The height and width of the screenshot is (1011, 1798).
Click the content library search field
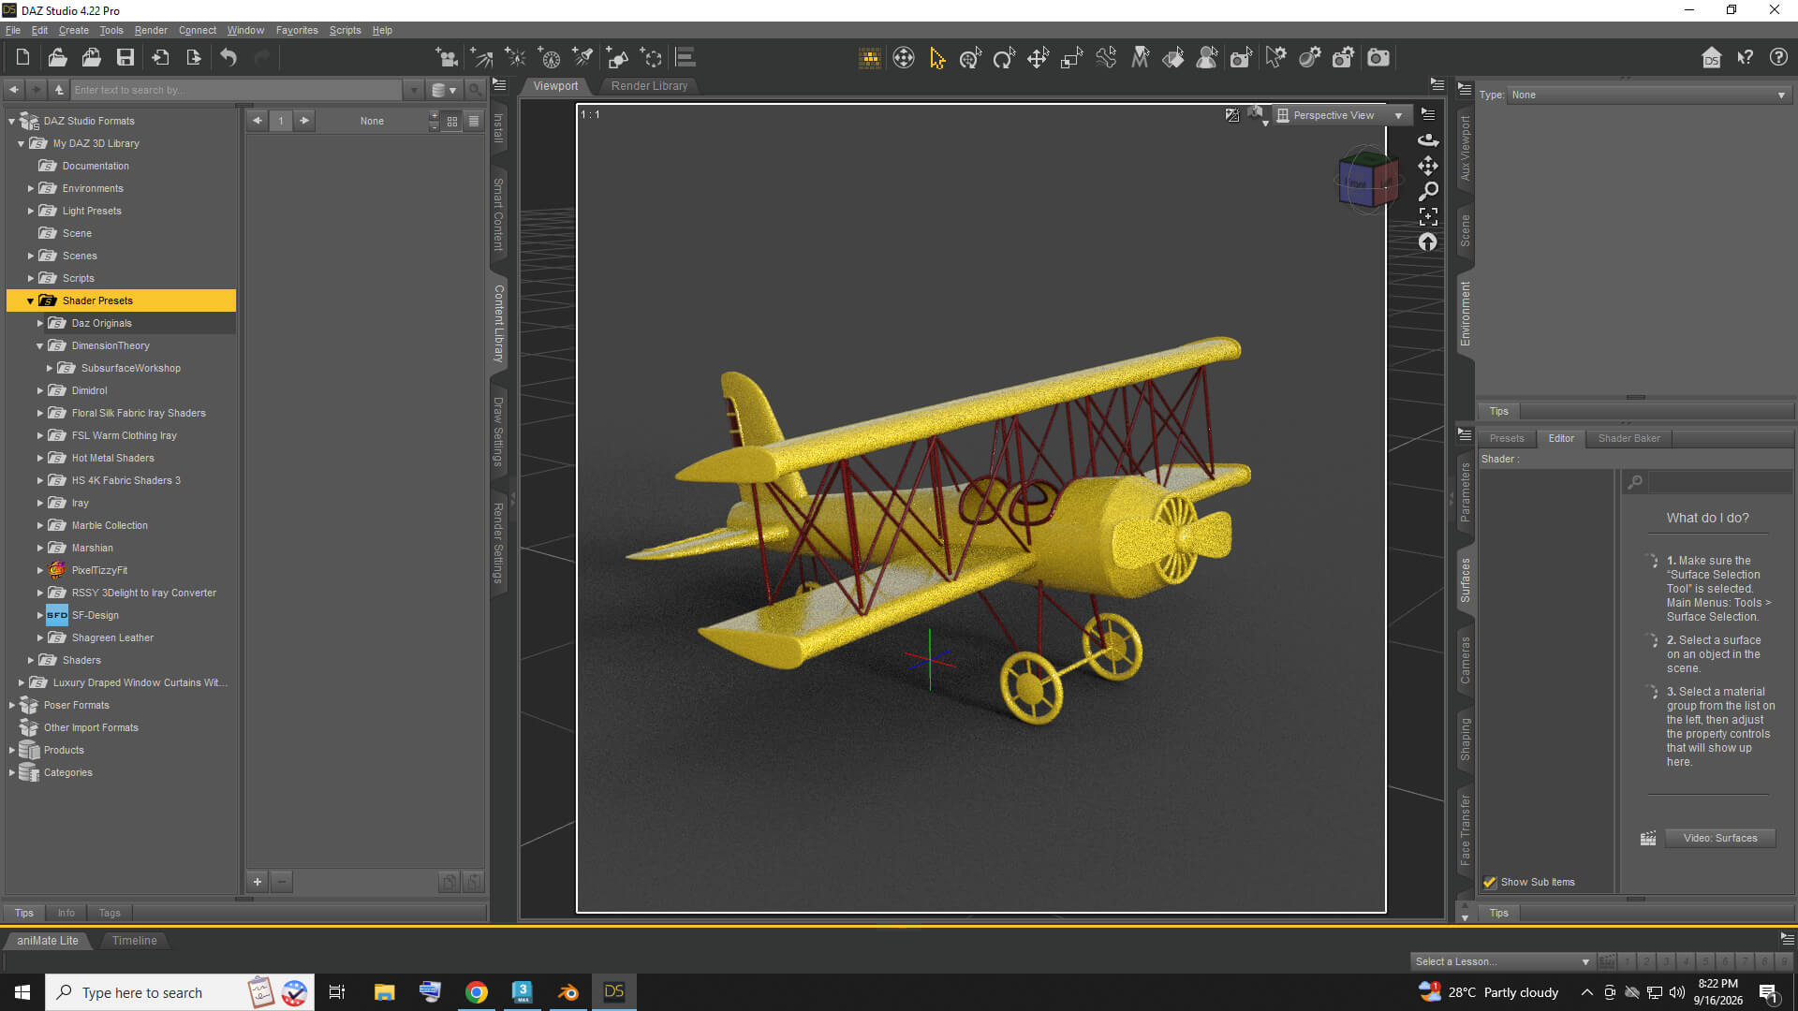tap(238, 90)
